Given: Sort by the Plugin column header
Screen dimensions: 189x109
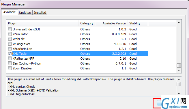Looking at the screenshot, I should pos(42,23).
